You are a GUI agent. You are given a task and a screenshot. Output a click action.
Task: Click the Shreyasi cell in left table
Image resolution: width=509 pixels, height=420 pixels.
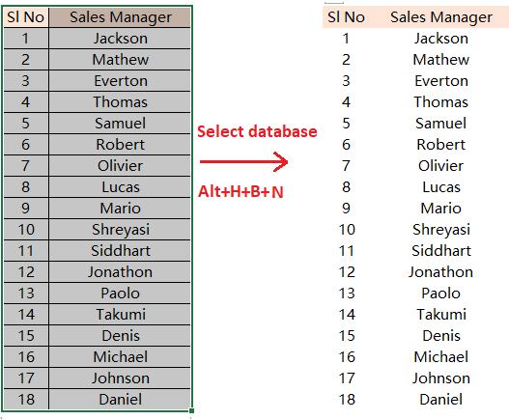coord(120,230)
